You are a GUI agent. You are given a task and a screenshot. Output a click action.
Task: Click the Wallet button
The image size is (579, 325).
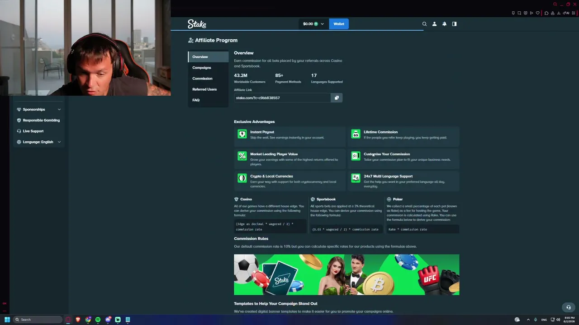click(x=339, y=24)
